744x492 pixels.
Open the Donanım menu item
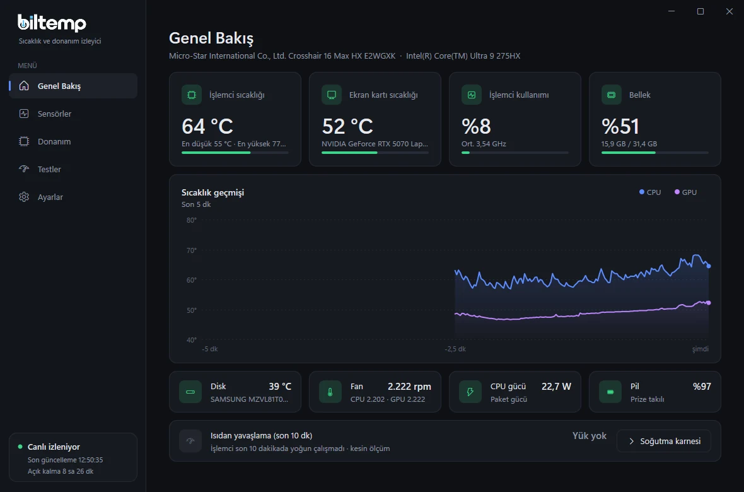(x=73, y=141)
